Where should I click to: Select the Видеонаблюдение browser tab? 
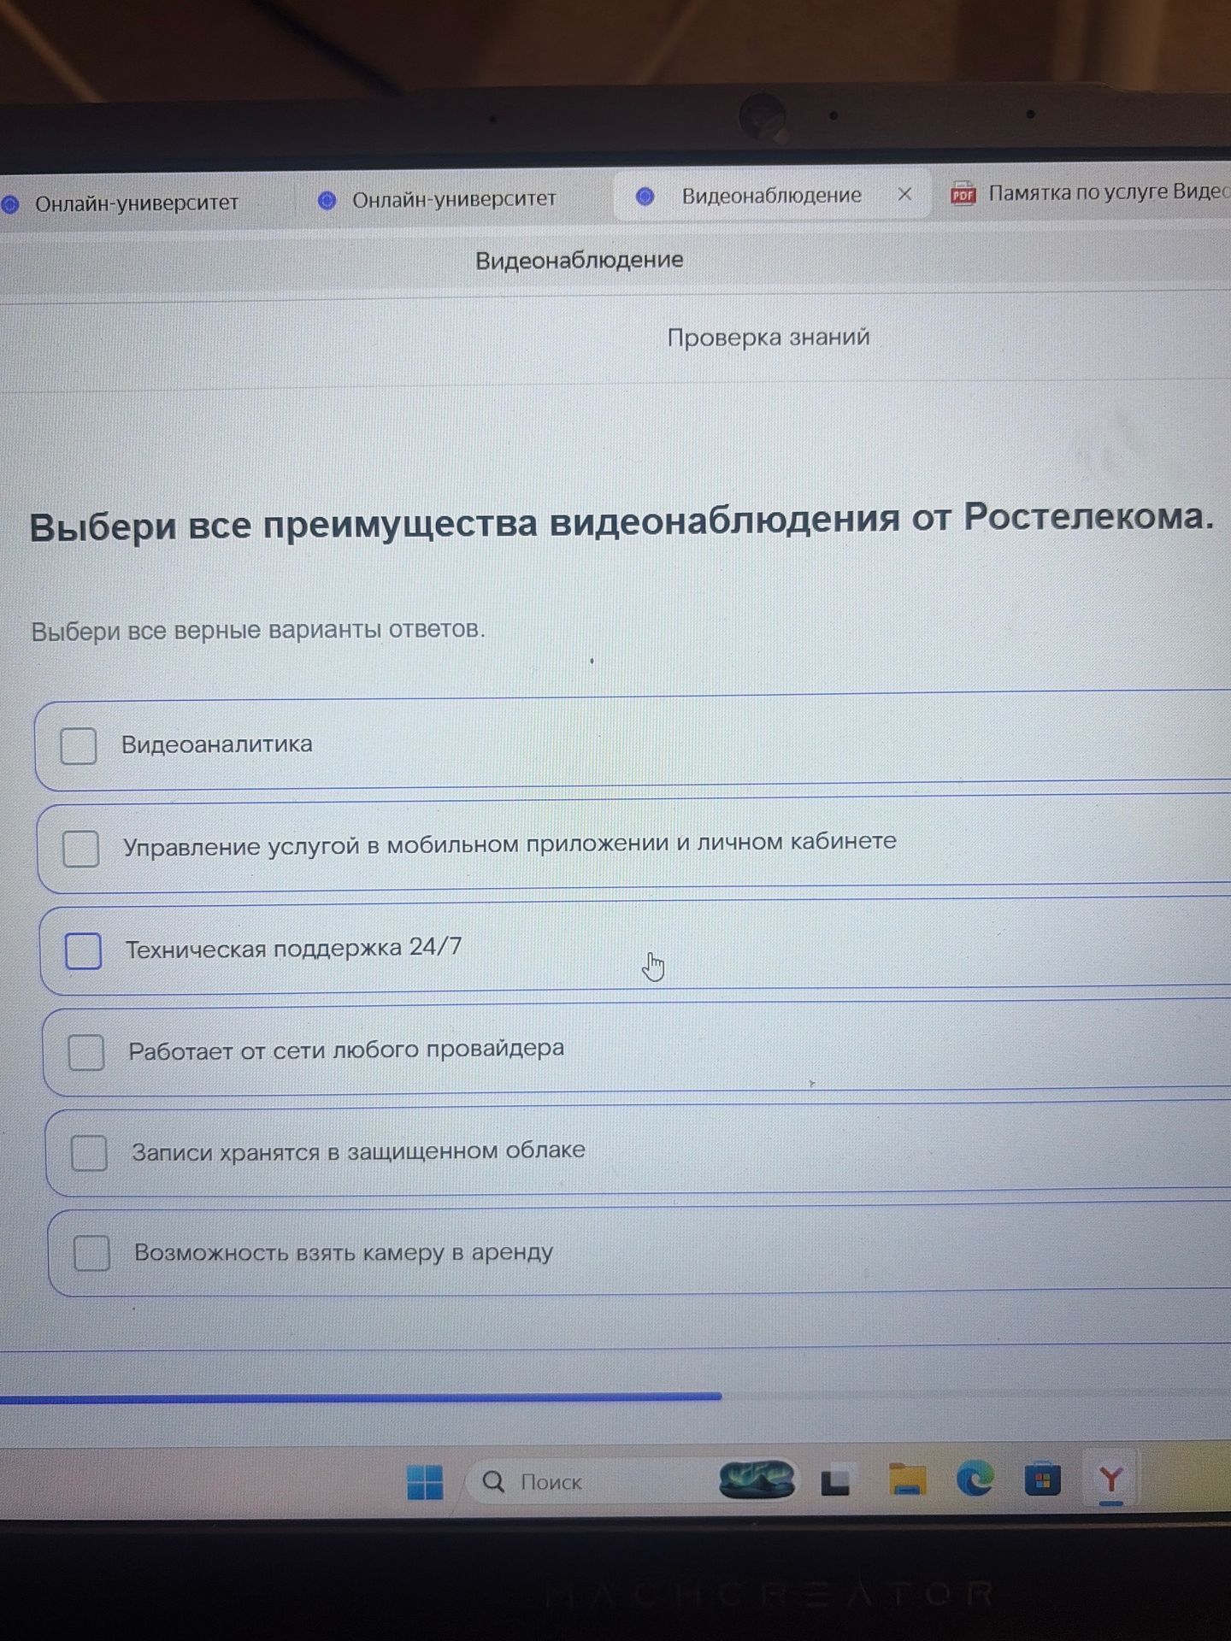(x=771, y=196)
